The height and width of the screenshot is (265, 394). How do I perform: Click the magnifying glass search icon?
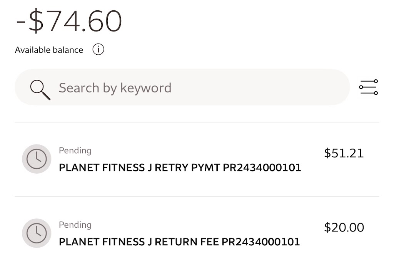40,89
